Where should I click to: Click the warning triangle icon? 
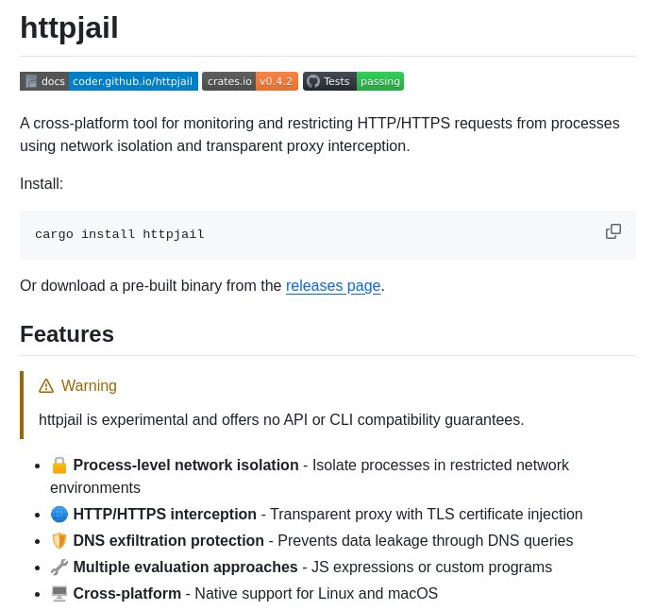coord(46,385)
